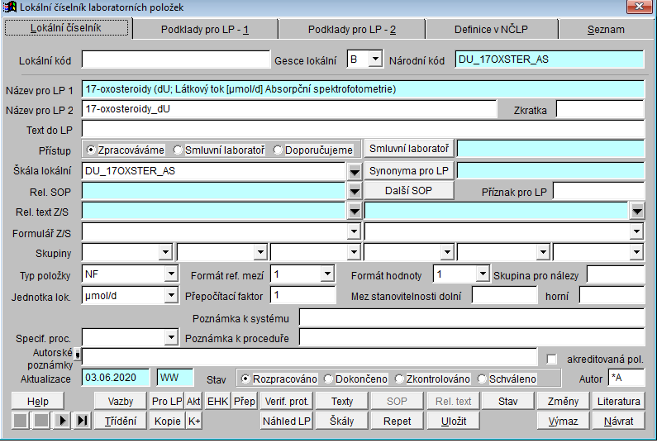The height and width of the screenshot is (443, 657).
Task: Select the Smluvní laboratoř radio option
Action: [x=179, y=150]
